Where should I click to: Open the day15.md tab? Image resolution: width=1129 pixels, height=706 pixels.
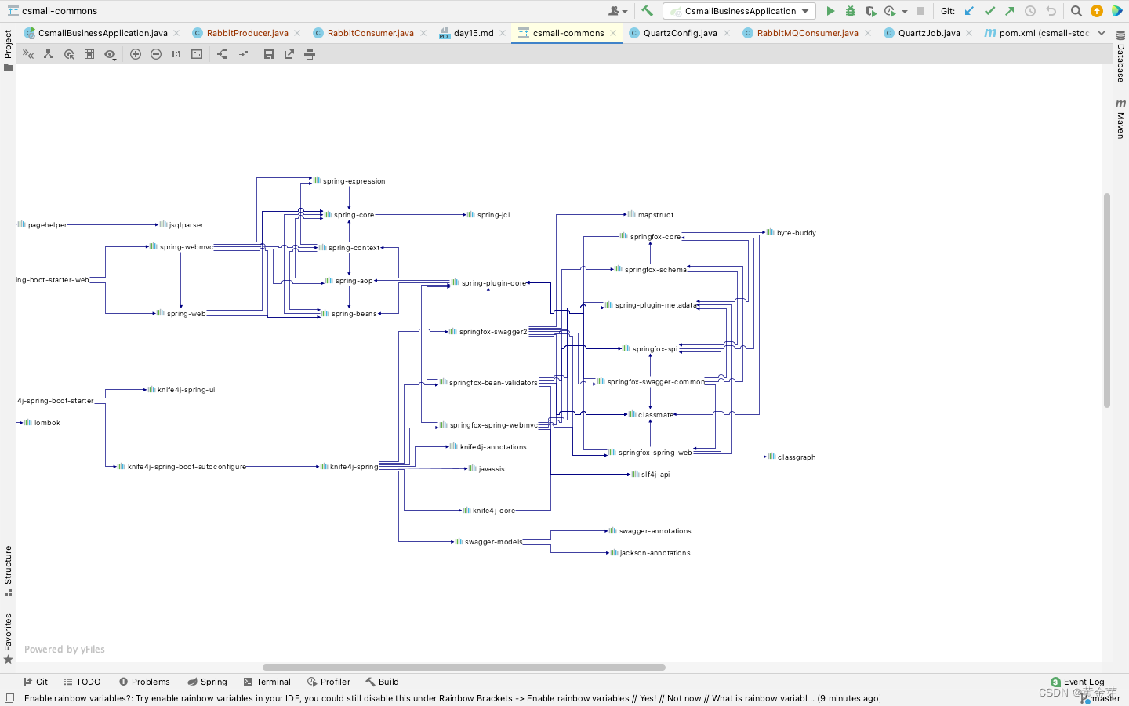point(473,33)
